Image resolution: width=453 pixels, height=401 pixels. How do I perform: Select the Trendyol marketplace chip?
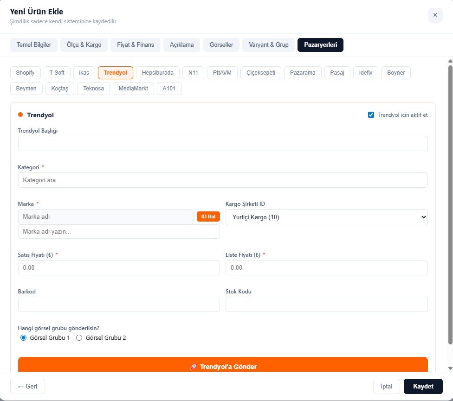pyautogui.click(x=116, y=73)
